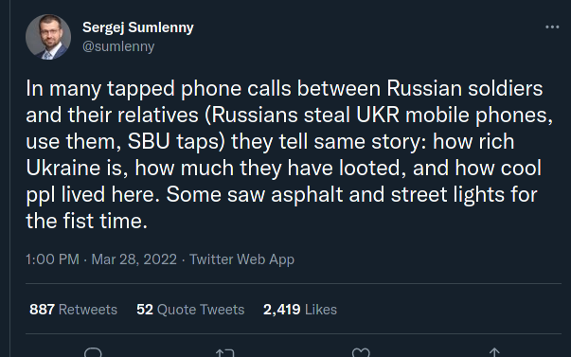Open the tweet's three-dot More menu
Screen dimensions: 571x357
[x=552, y=27]
